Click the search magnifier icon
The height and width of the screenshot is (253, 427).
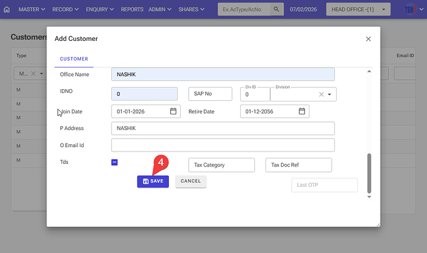[277, 10]
